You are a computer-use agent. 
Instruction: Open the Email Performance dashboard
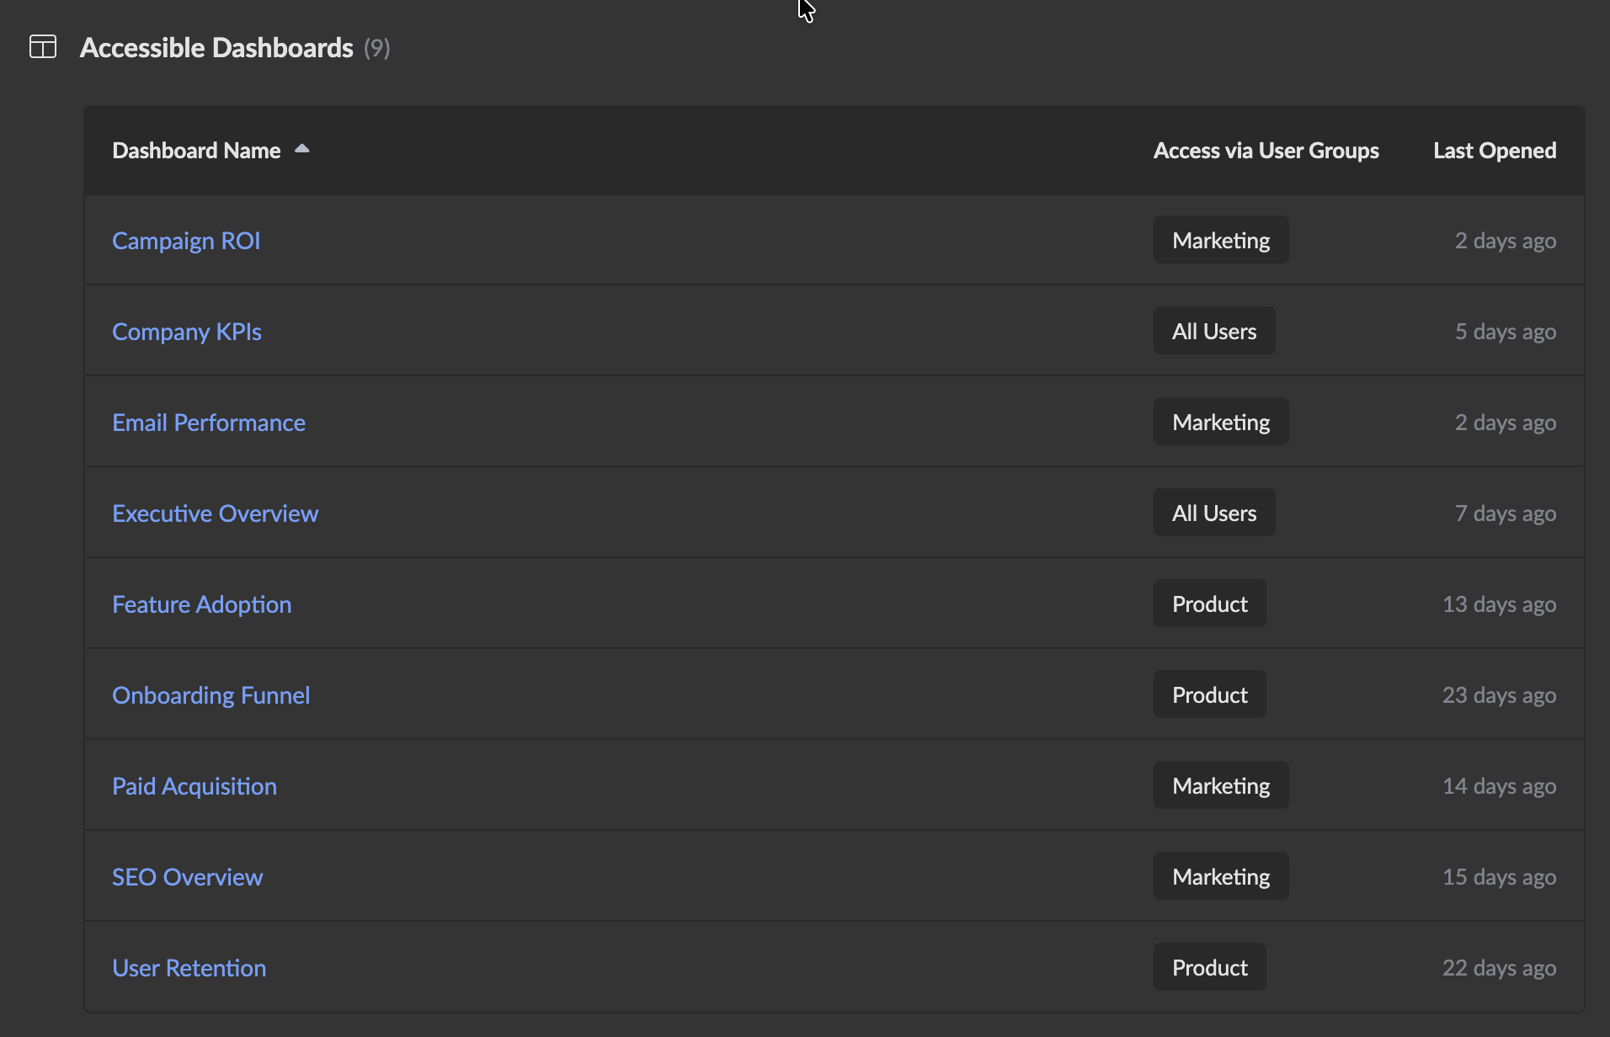208,422
